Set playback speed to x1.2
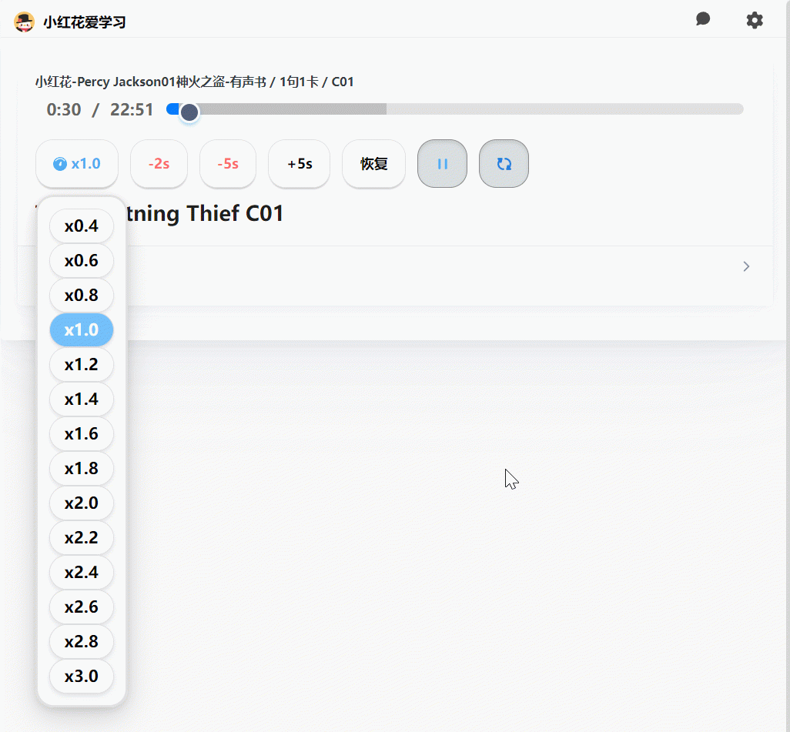 [82, 365]
